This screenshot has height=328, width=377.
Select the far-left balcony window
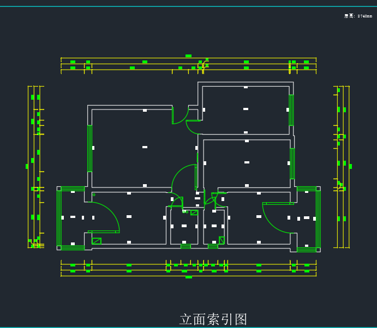pos(59,218)
